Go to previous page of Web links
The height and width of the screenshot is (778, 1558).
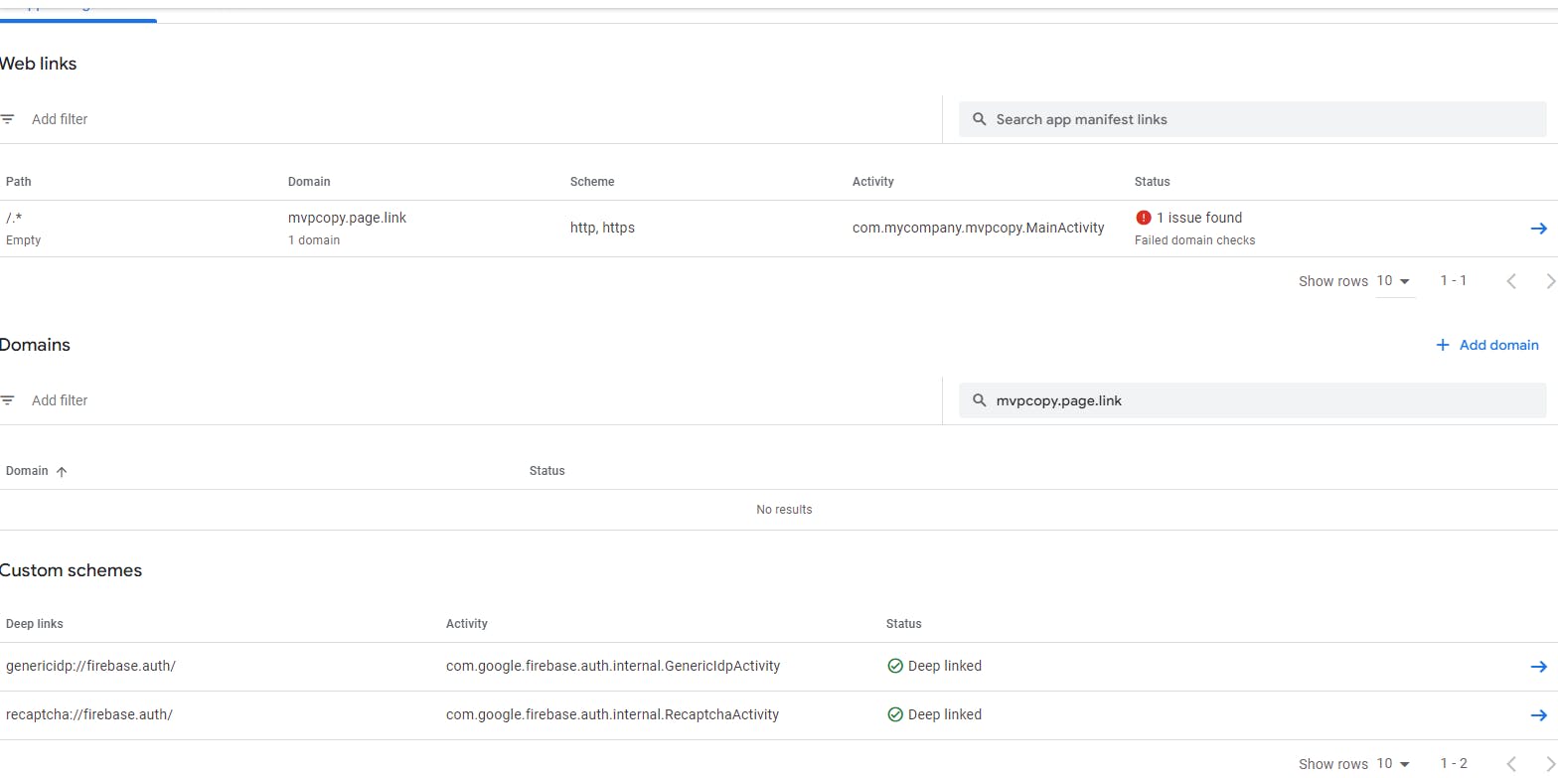1511,281
